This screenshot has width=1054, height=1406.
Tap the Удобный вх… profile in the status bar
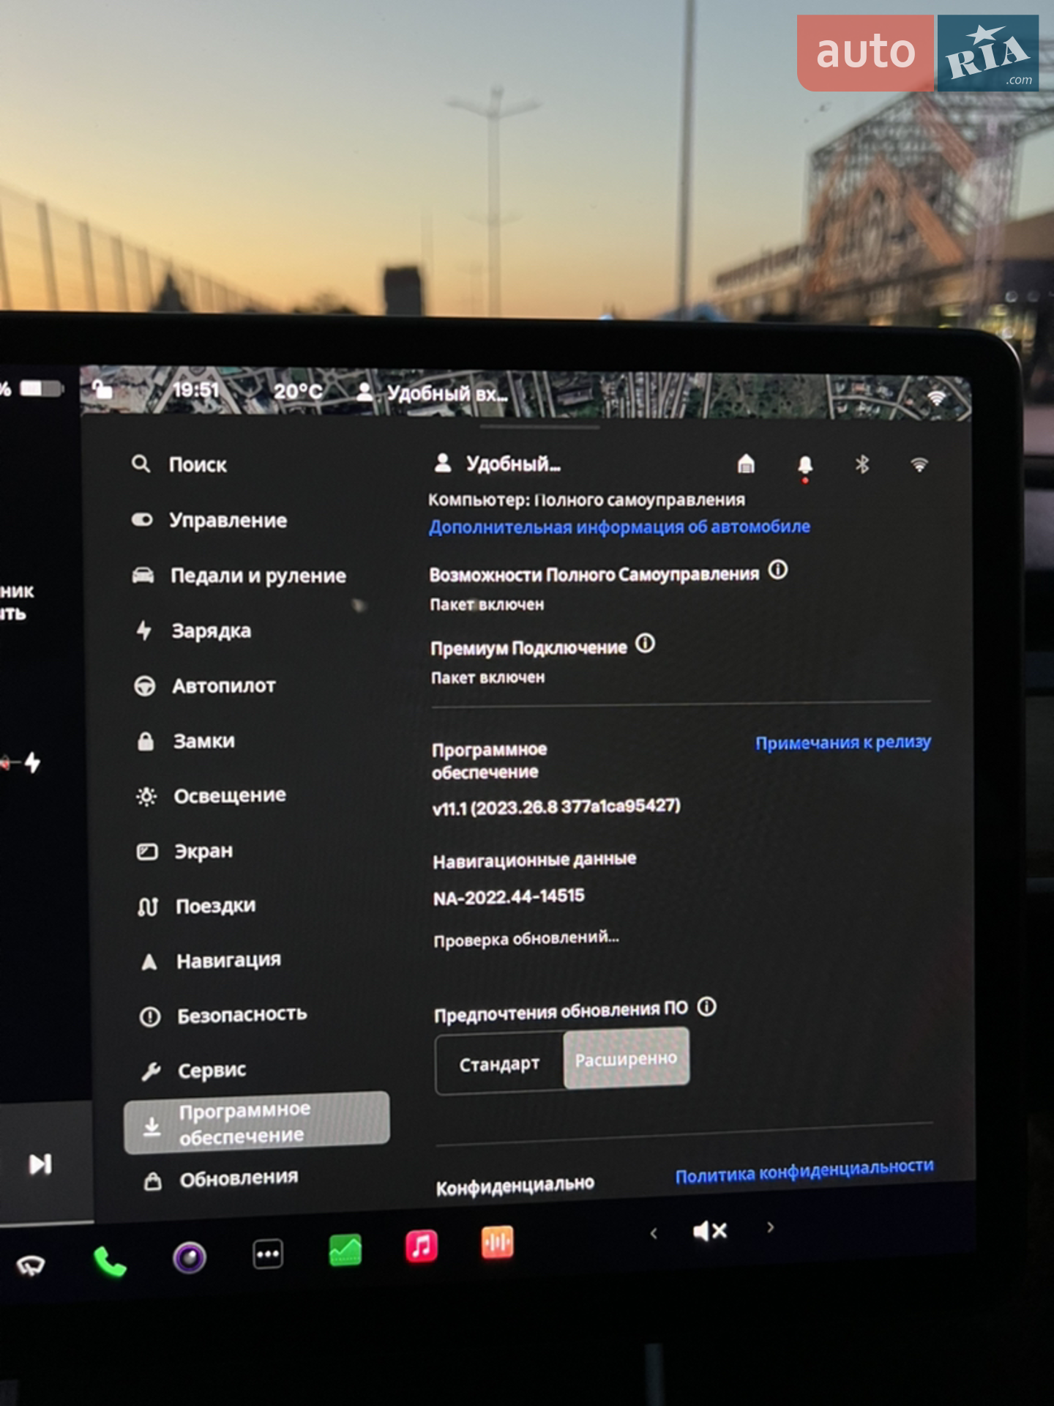click(x=432, y=393)
